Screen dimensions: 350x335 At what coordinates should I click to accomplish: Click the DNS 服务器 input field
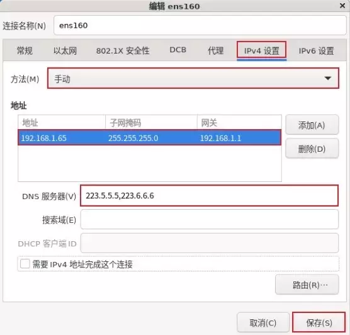(x=209, y=196)
